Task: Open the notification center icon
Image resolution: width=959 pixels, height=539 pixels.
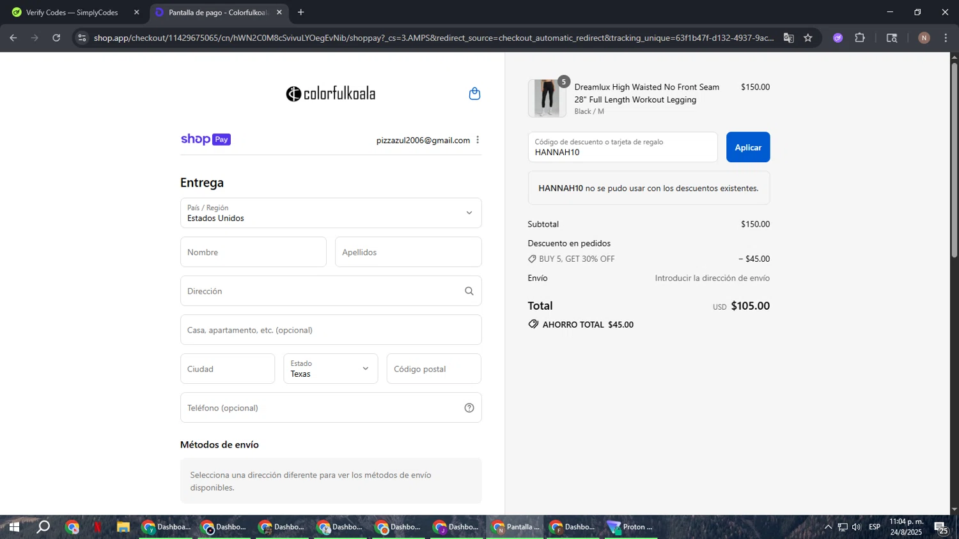Action: [941, 528]
